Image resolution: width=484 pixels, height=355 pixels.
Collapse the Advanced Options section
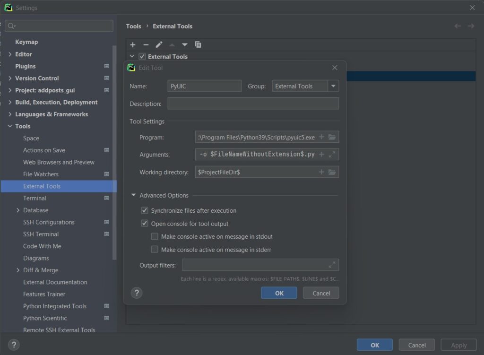point(134,195)
